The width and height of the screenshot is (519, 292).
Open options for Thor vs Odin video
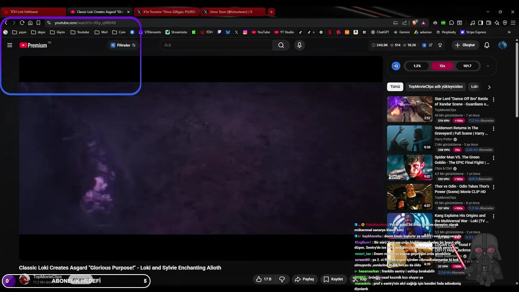click(x=493, y=187)
